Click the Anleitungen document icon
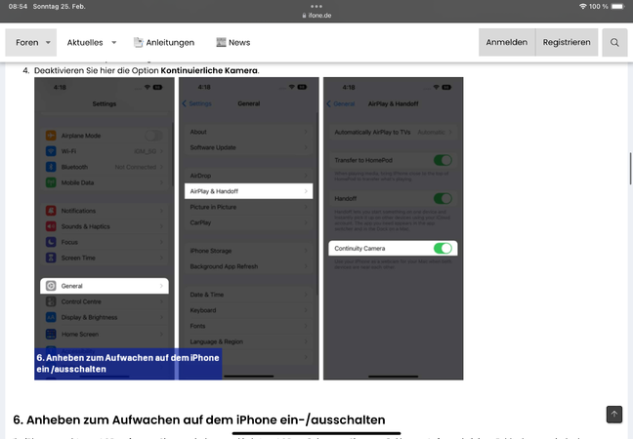 (x=139, y=42)
